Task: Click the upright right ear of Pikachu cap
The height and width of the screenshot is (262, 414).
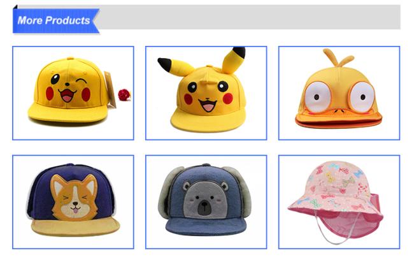Action: 234,60
